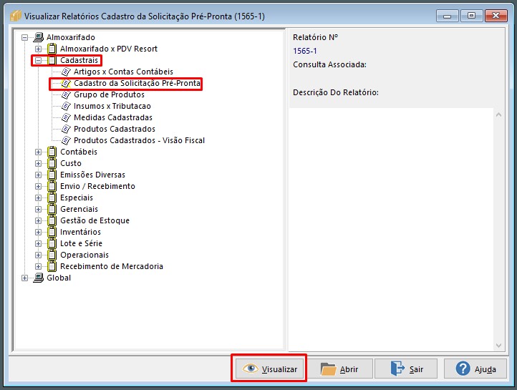Expand the Global root node
The width and height of the screenshot is (517, 390).
(25, 278)
